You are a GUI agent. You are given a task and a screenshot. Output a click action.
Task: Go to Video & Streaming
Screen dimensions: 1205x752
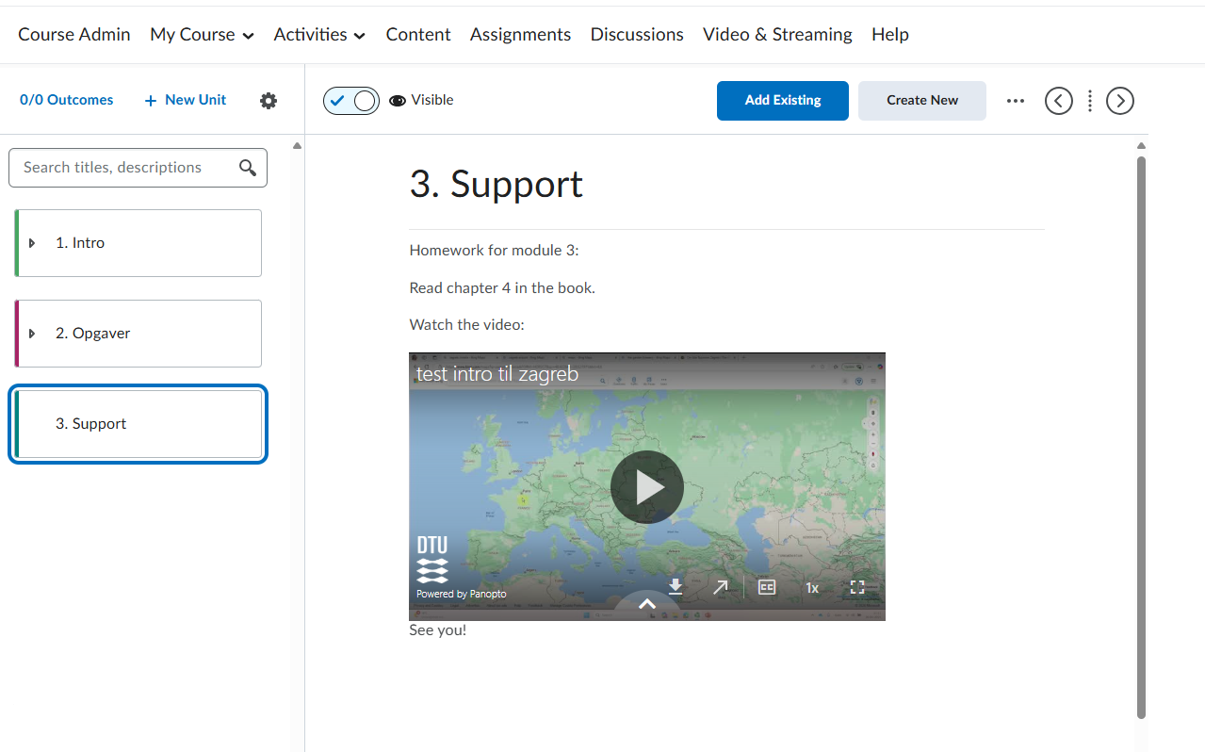point(776,35)
